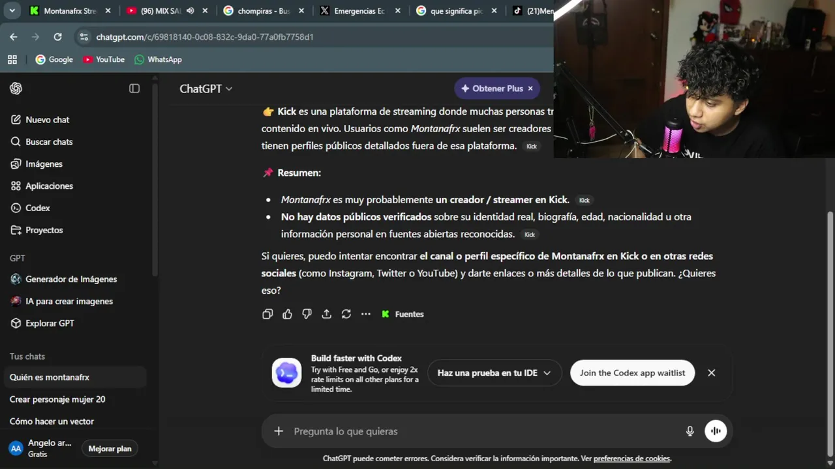Open the Fuentes sources button

[x=402, y=315]
